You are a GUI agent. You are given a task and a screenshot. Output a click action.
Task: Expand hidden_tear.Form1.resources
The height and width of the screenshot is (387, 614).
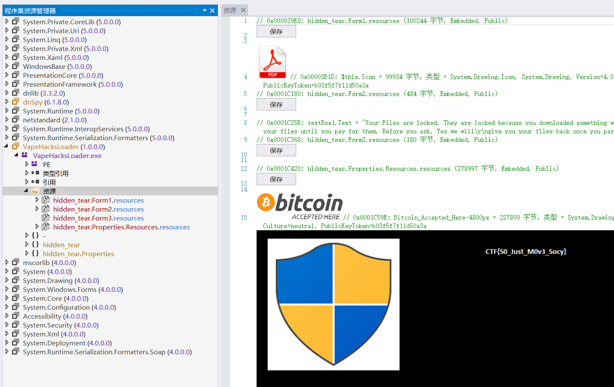[37, 200]
